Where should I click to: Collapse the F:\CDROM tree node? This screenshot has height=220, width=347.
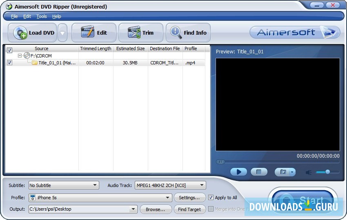[x=20, y=56]
